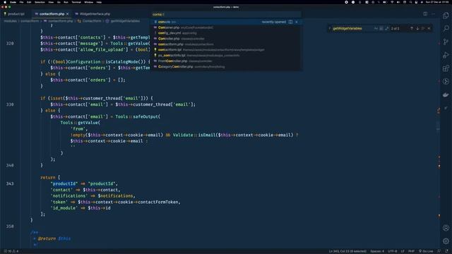This screenshot has width=452, height=254.
Task: Open the Apple menu
Action: 5,2
